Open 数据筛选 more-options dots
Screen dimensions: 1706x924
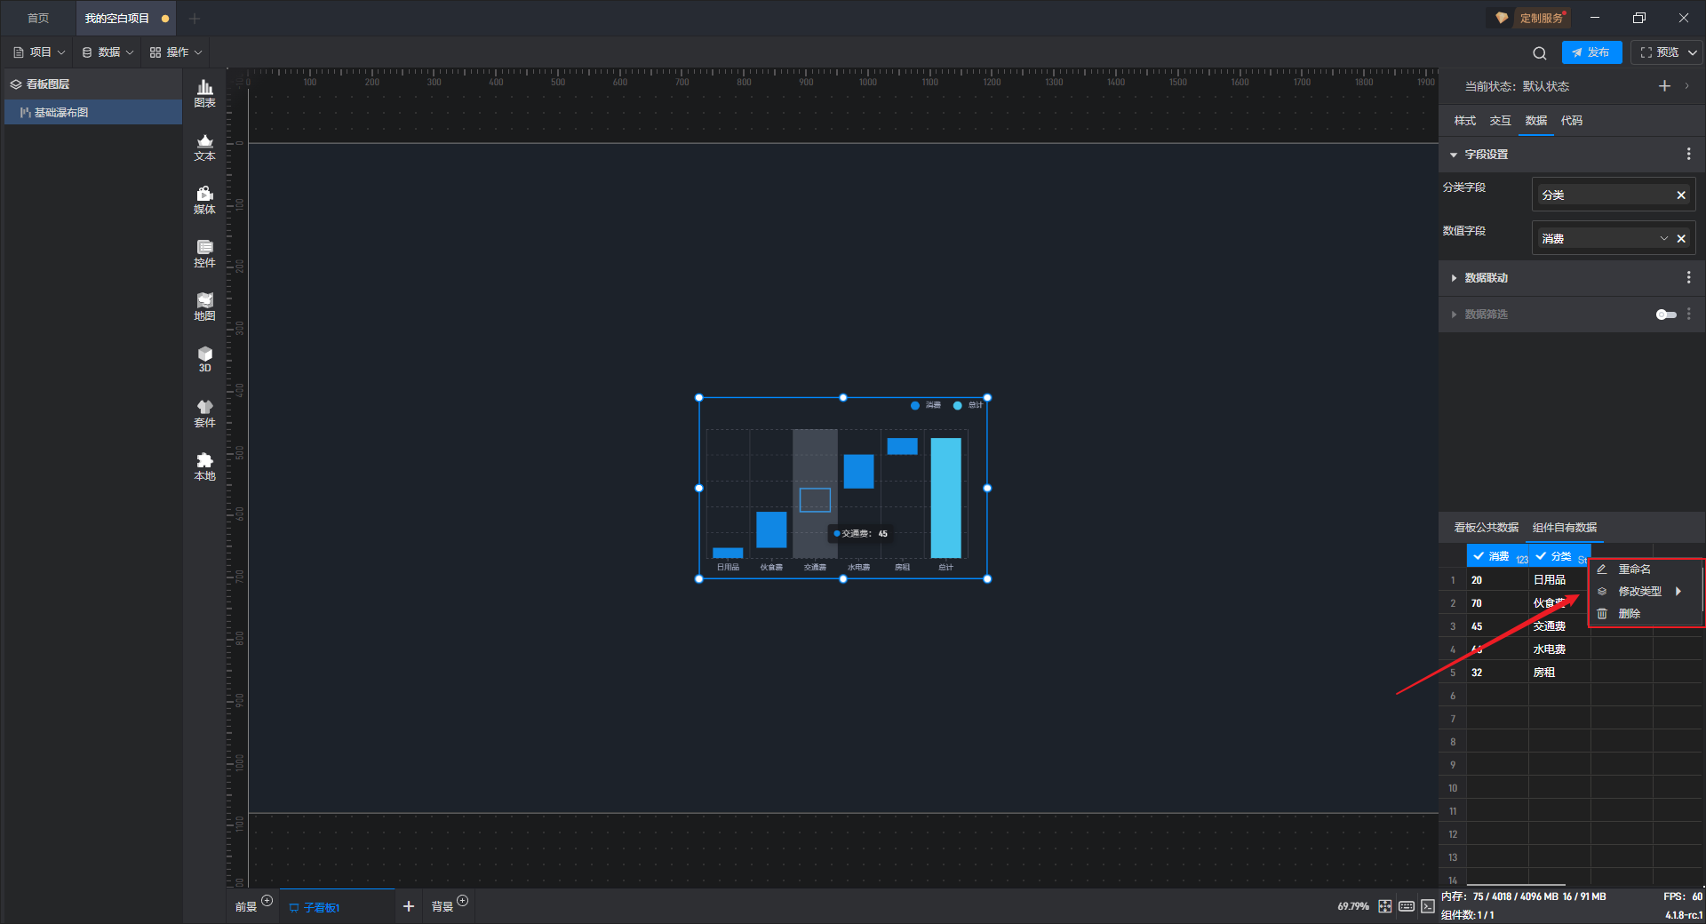point(1688,314)
